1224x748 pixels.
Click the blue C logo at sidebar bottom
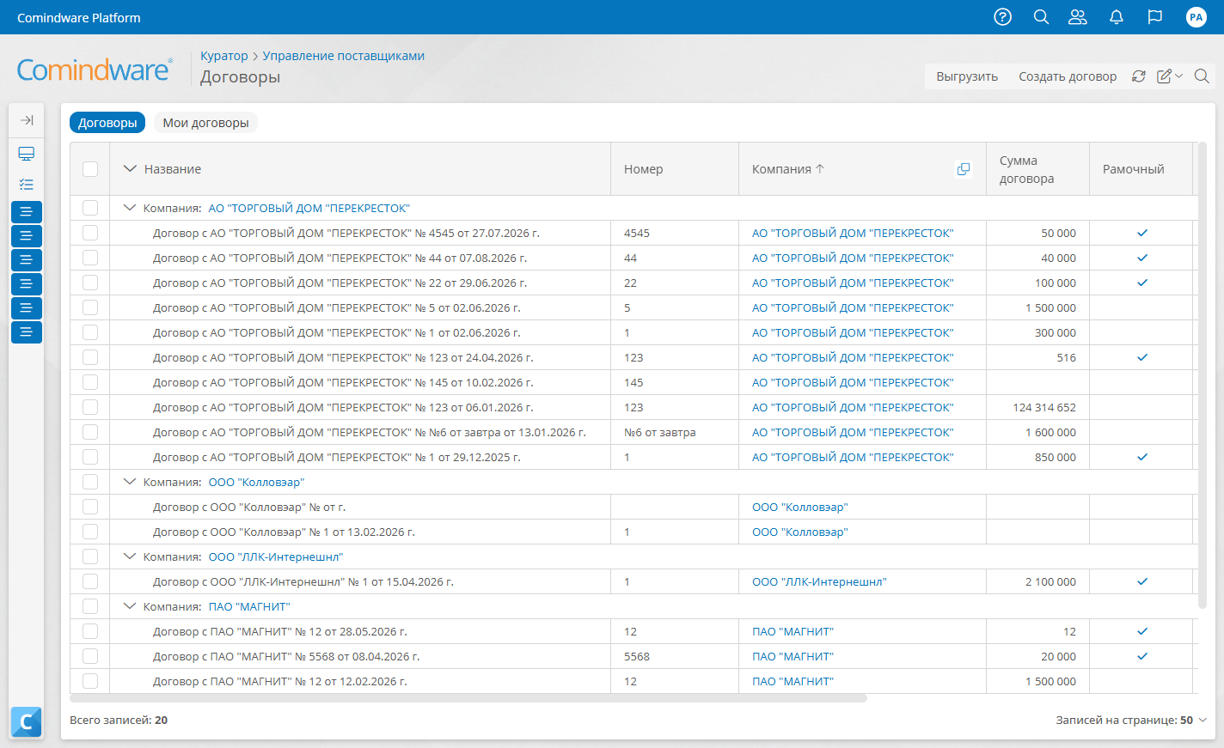27,722
